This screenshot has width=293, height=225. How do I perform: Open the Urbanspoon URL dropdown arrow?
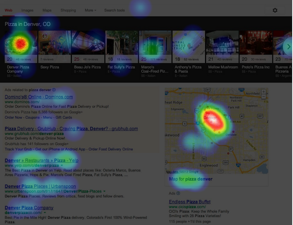click(105, 191)
